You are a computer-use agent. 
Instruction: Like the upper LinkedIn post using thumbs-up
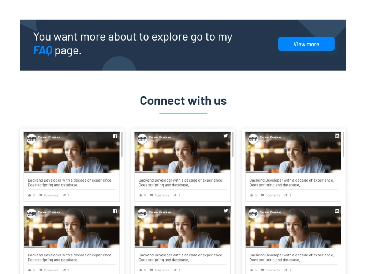point(251,195)
